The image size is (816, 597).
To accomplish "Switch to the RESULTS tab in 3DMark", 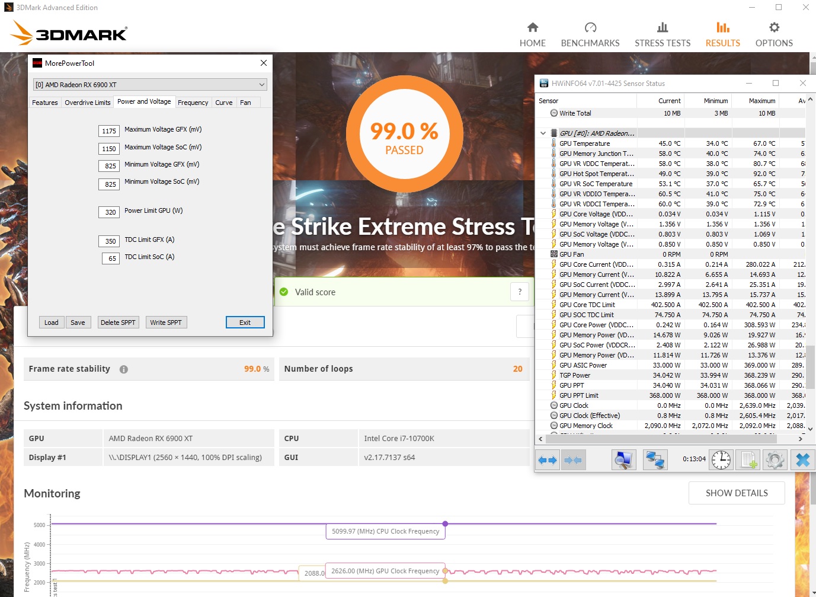I will click(x=722, y=35).
